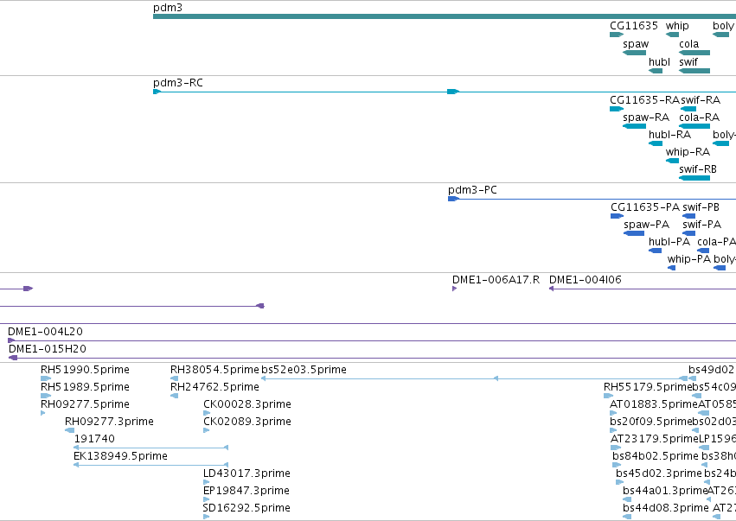
Task: Click the bs44d08.3prime EST glyph
Action: pyautogui.click(x=627, y=517)
